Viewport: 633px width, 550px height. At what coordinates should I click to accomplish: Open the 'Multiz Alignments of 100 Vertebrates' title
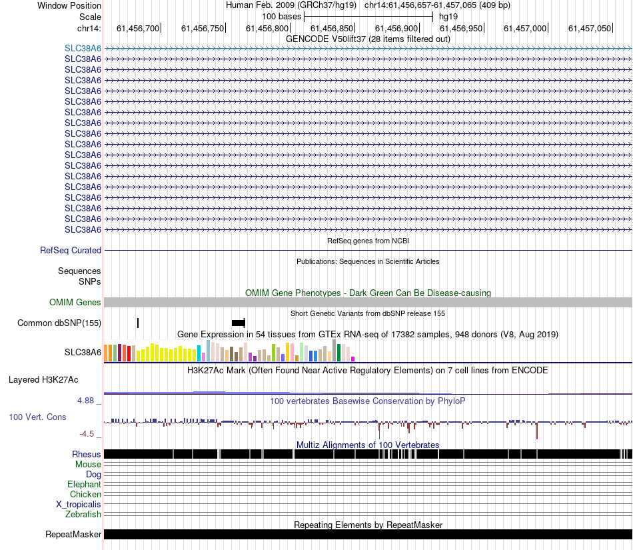[368, 445]
